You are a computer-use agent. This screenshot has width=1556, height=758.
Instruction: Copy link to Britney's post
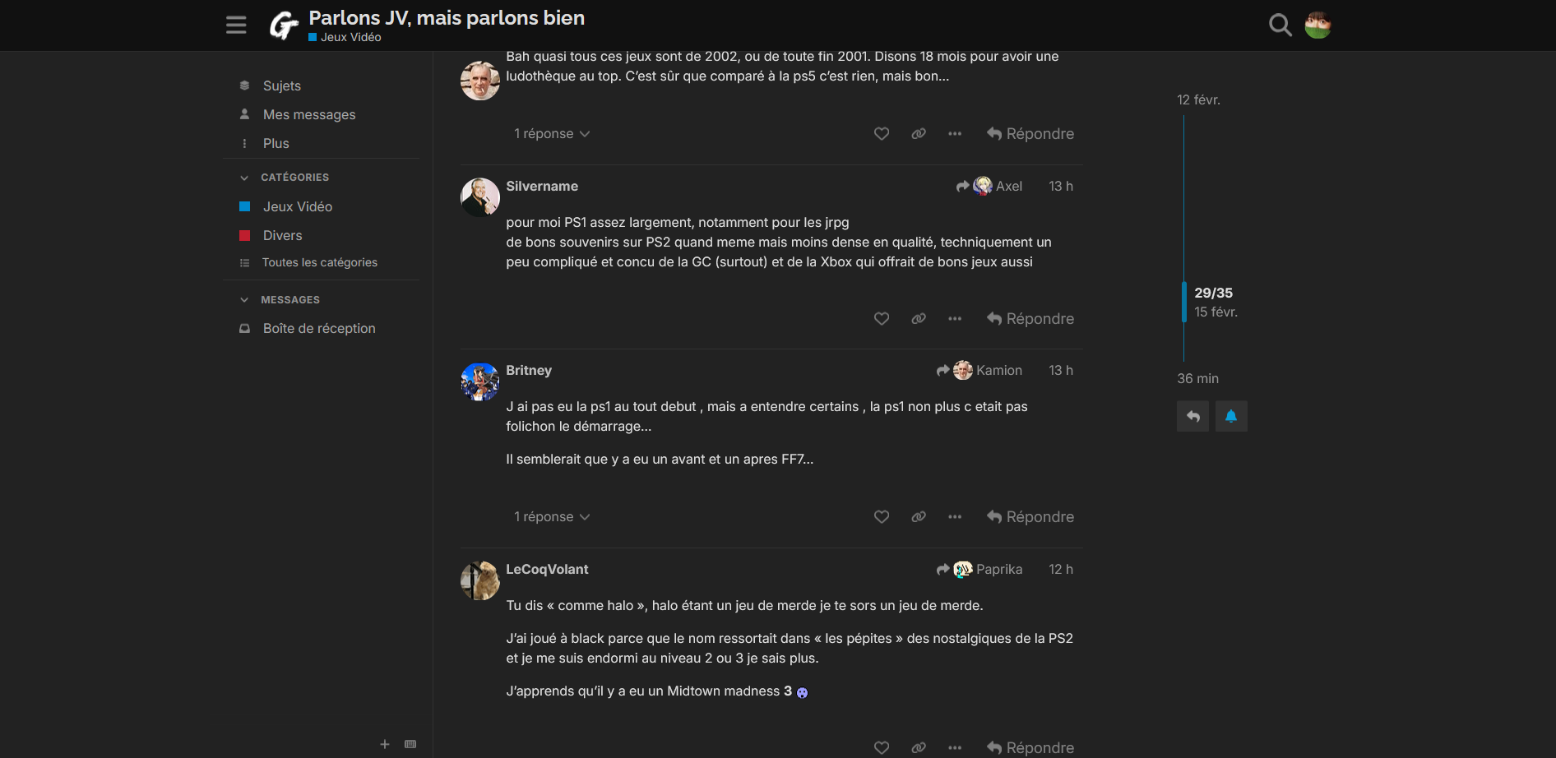(x=919, y=517)
